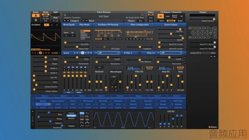This screenshot has height=140, width=249.
Task: Choose MONO play mode
Action: pos(83,32)
